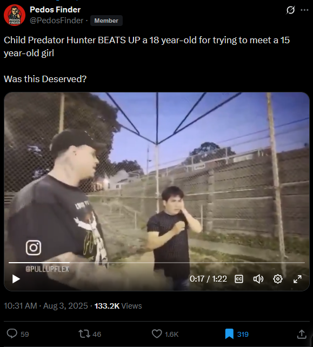Mute the video volume
The width and height of the screenshot is (313, 347).
(x=258, y=279)
